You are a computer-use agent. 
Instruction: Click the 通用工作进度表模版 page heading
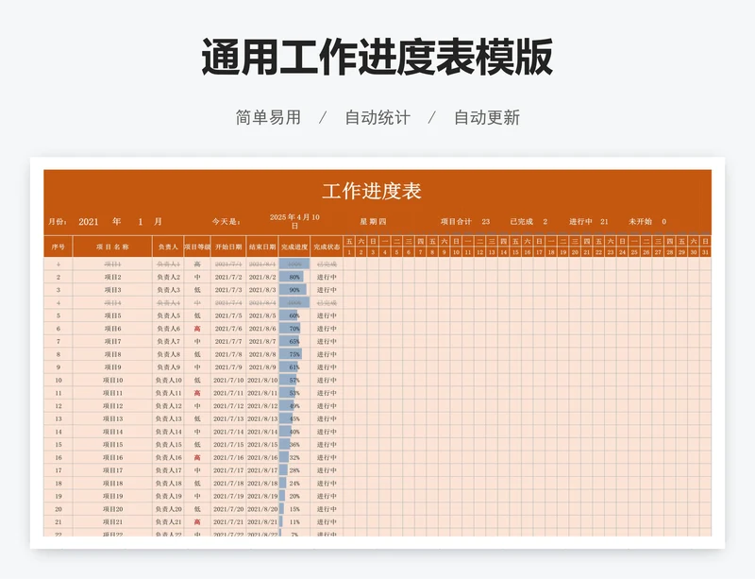click(377, 57)
